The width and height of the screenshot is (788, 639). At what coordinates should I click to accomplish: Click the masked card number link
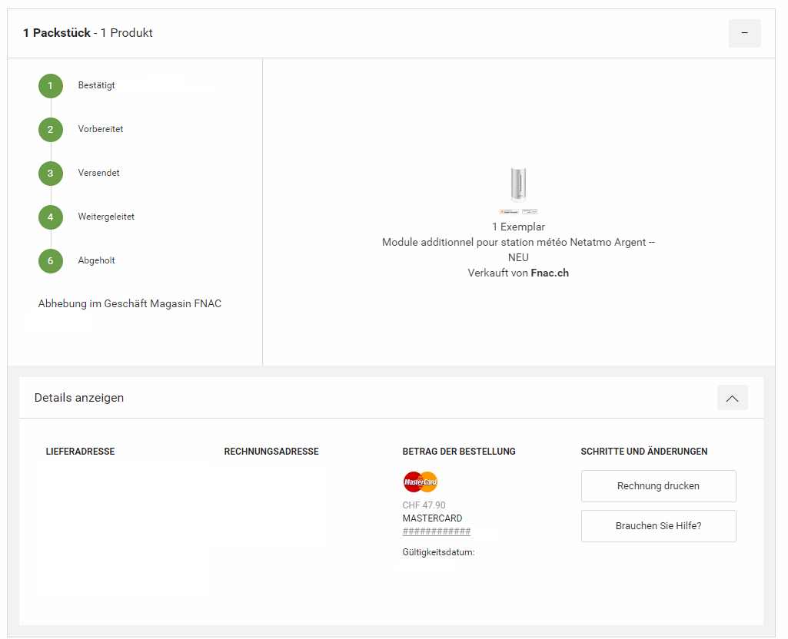pyautogui.click(x=436, y=531)
